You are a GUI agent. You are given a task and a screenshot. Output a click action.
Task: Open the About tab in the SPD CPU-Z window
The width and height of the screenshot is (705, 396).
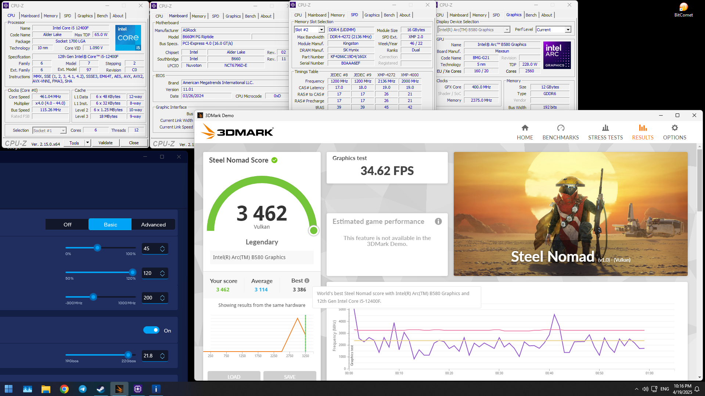click(405, 15)
